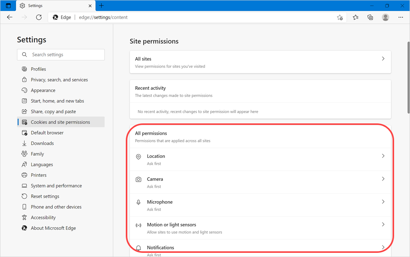This screenshot has width=410, height=257.
Task: Open the Favorites list icon
Action: [355, 17]
